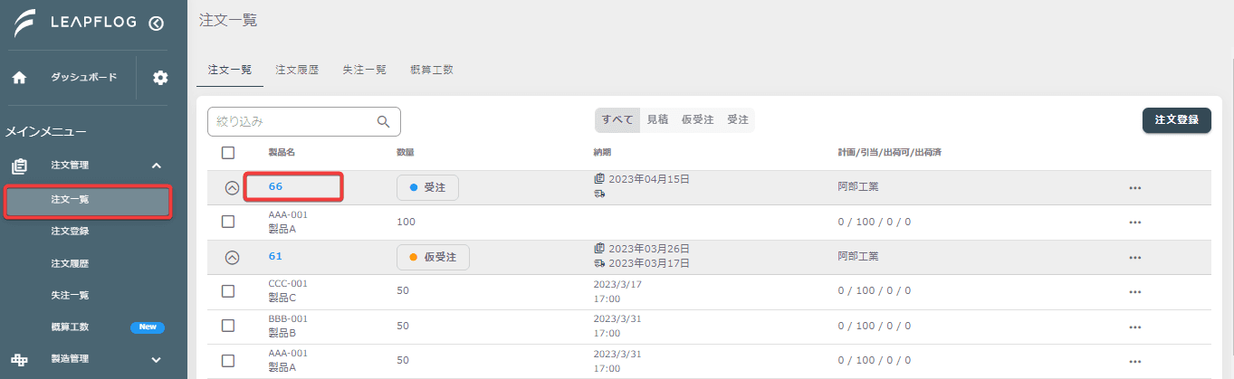
Task: Collapse the sidebar with the arrow icon
Action: (157, 24)
